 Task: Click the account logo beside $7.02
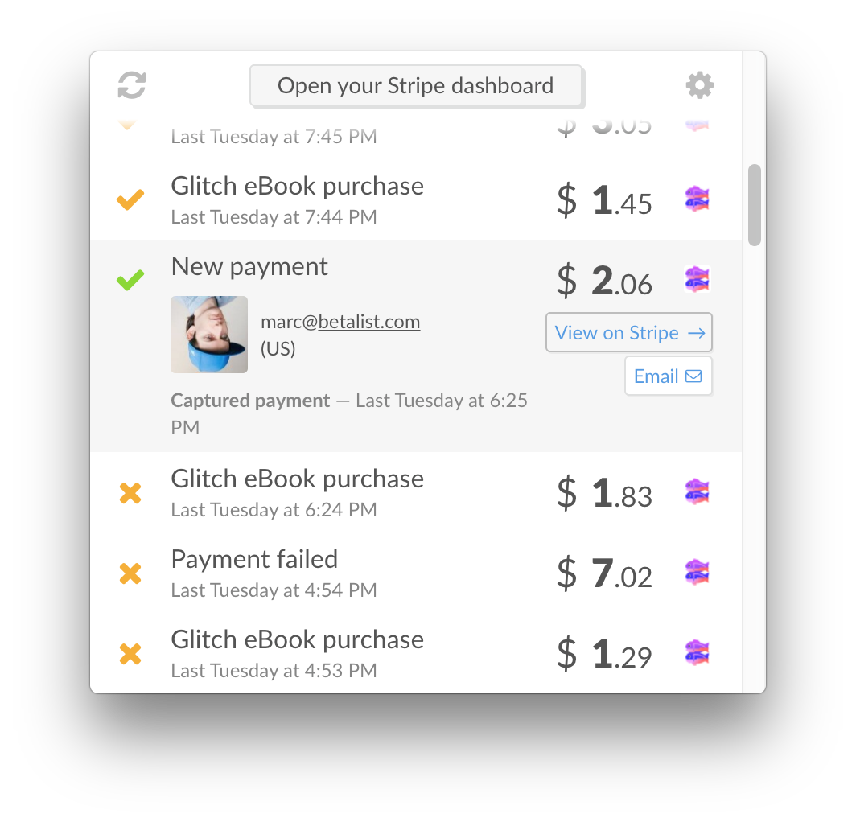click(697, 572)
